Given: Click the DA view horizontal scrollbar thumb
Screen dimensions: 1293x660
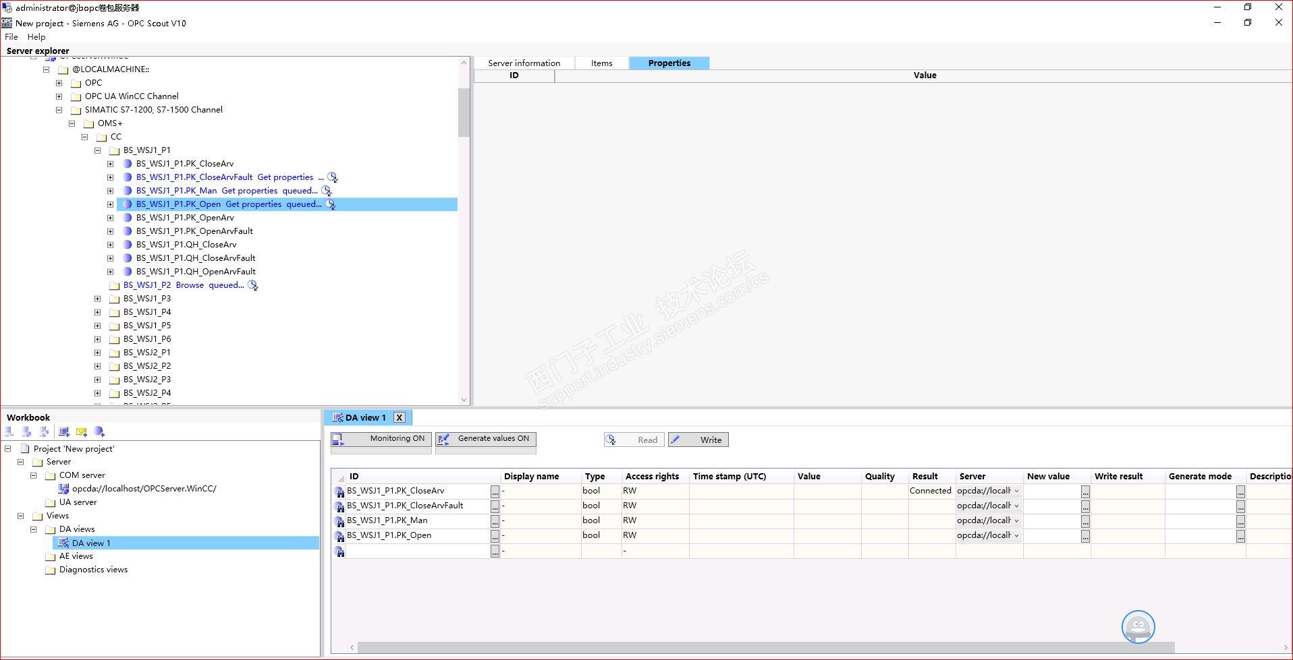Looking at the screenshot, I should point(766,647).
